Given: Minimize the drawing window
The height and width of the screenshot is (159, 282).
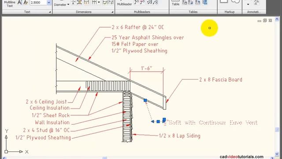Looking at the screenshot, I should [260, 21].
